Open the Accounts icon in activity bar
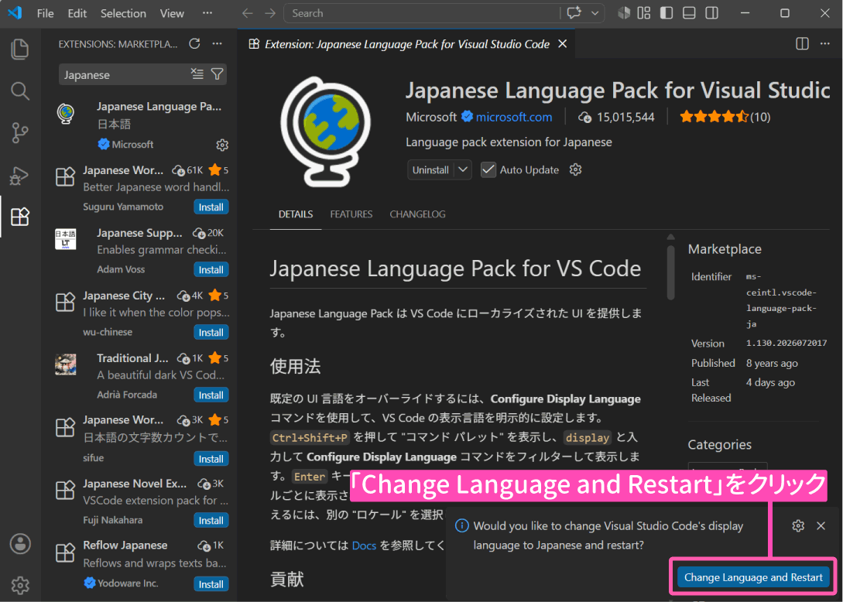This screenshot has height=602, width=843. coord(20,544)
